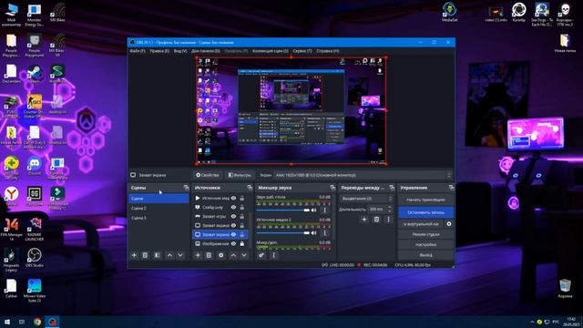Undock the Переходы между сценами panel
583x328 pixels.
(x=392, y=188)
